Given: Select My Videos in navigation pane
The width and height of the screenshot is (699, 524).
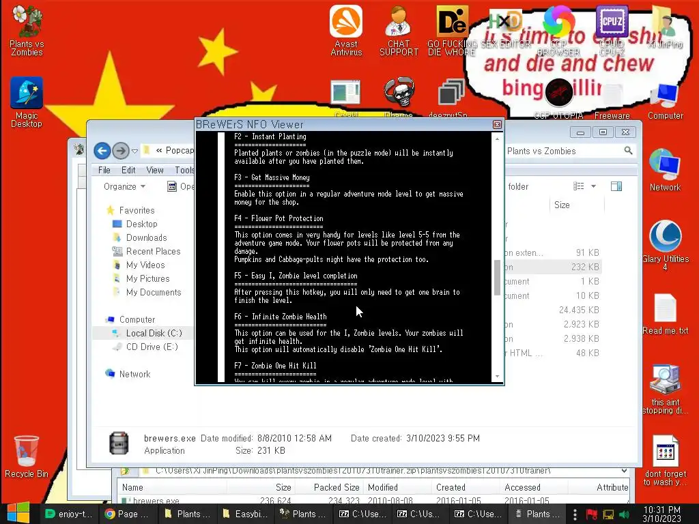Looking at the screenshot, I should click(145, 265).
